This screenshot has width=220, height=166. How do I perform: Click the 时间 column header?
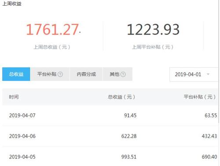14,97
